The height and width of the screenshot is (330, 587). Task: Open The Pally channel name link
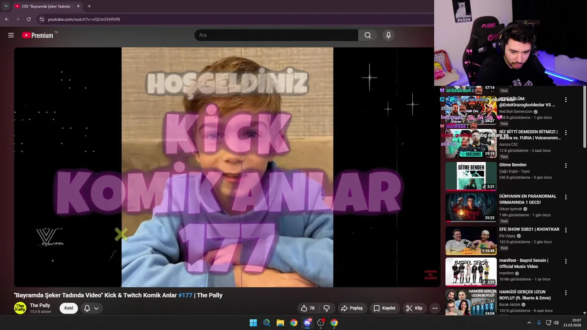(x=40, y=305)
